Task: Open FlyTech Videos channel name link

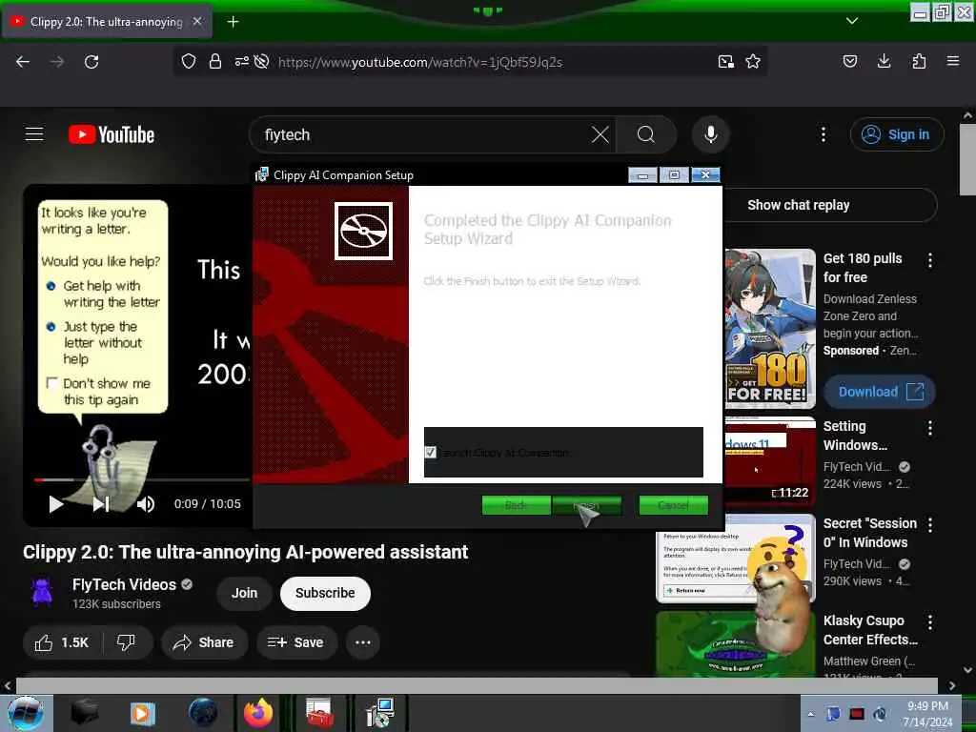Action: click(x=124, y=584)
